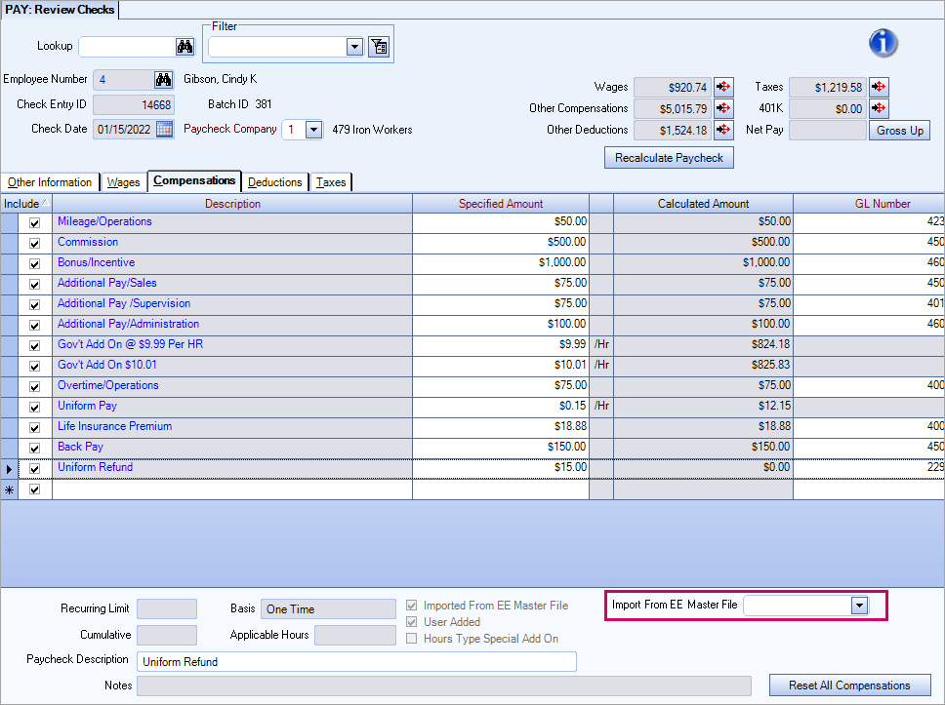This screenshot has height=705, width=945.
Task: Toggle Include for Back Pay
Action: [35, 448]
